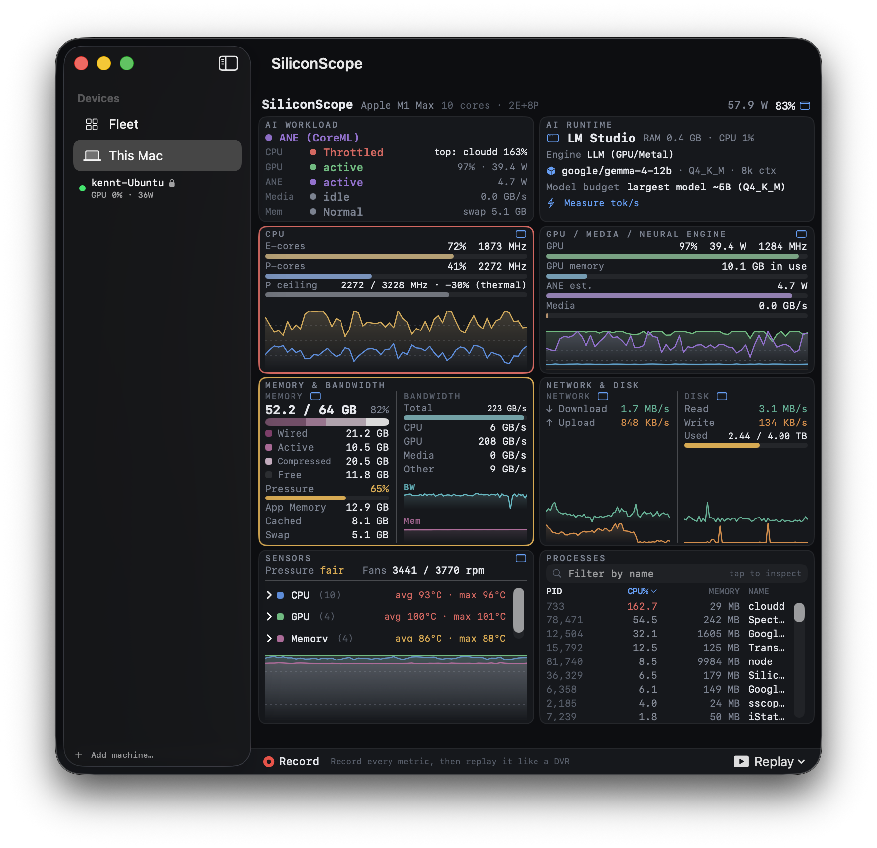
Task: Click the google/gemma-4-12b model name
Action: [x=616, y=171]
